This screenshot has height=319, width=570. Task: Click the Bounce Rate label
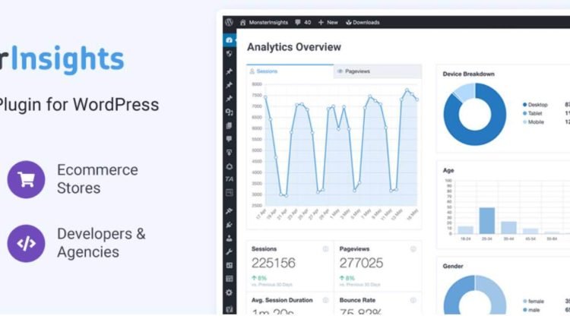pyautogui.click(x=357, y=300)
